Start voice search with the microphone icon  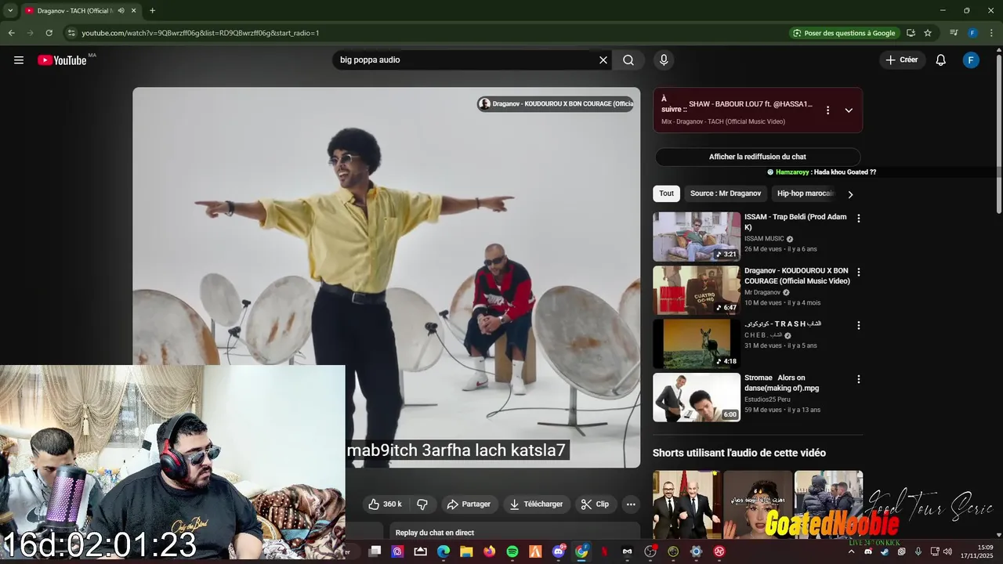pos(664,60)
